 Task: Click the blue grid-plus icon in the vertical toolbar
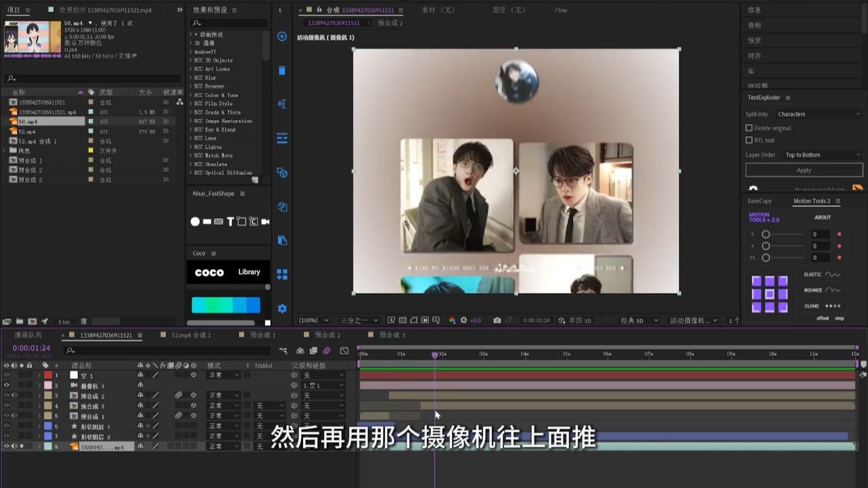[x=282, y=274]
